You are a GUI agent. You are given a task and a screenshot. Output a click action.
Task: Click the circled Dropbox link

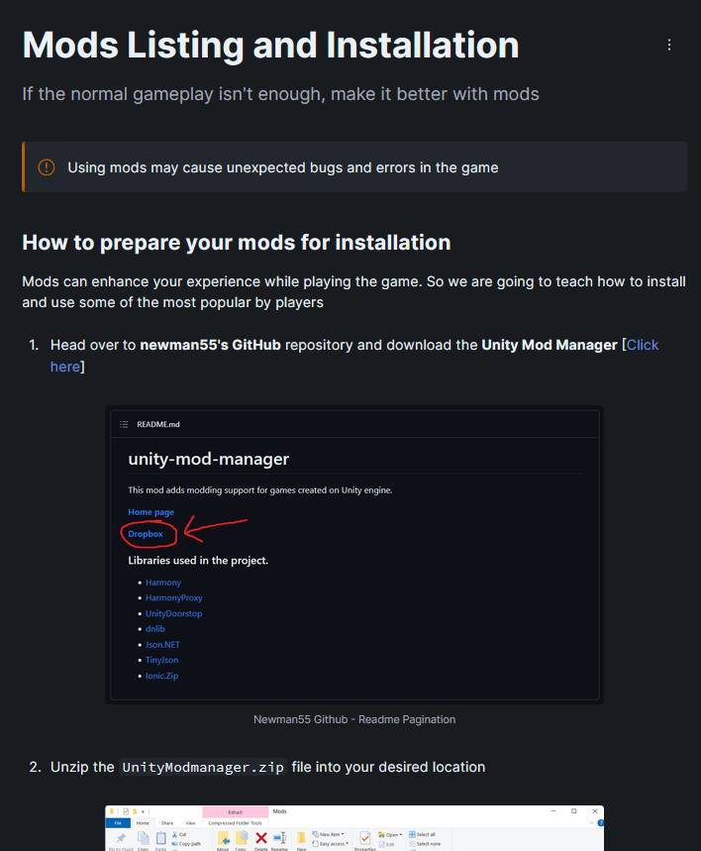[x=146, y=534]
